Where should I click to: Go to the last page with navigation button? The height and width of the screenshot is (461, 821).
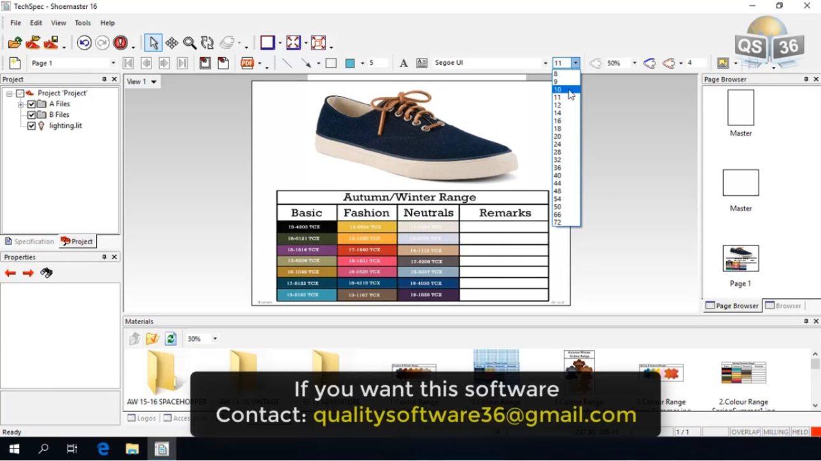tap(181, 63)
